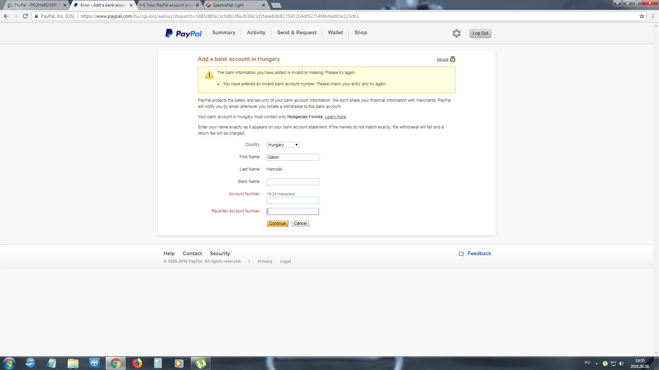Click the Learn more link
The image size is (659, 370).
[x=335, y=117]
